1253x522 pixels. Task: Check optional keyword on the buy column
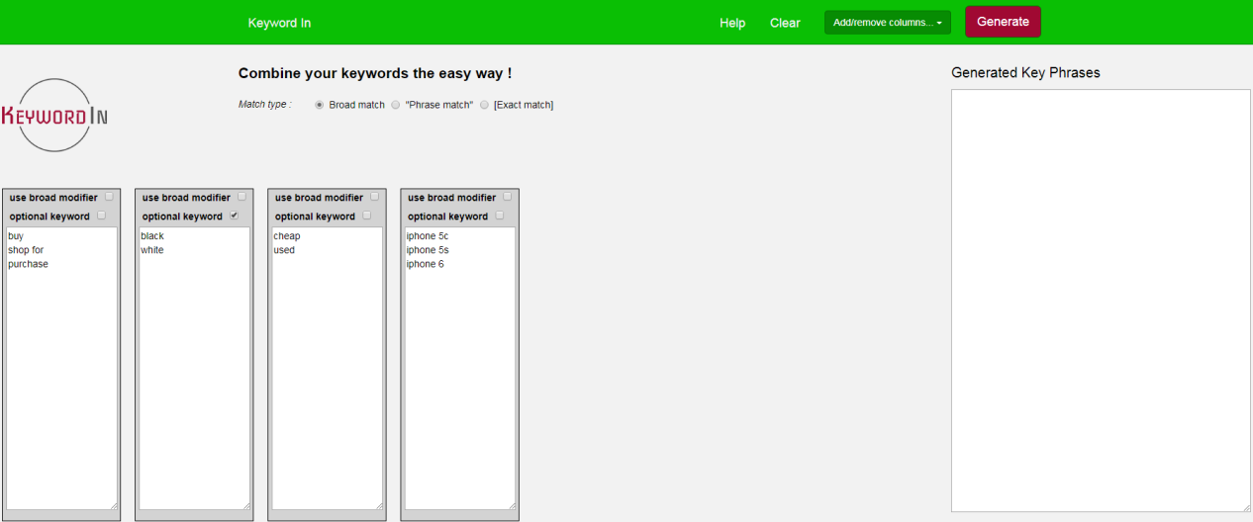click(x=101, y=216)
